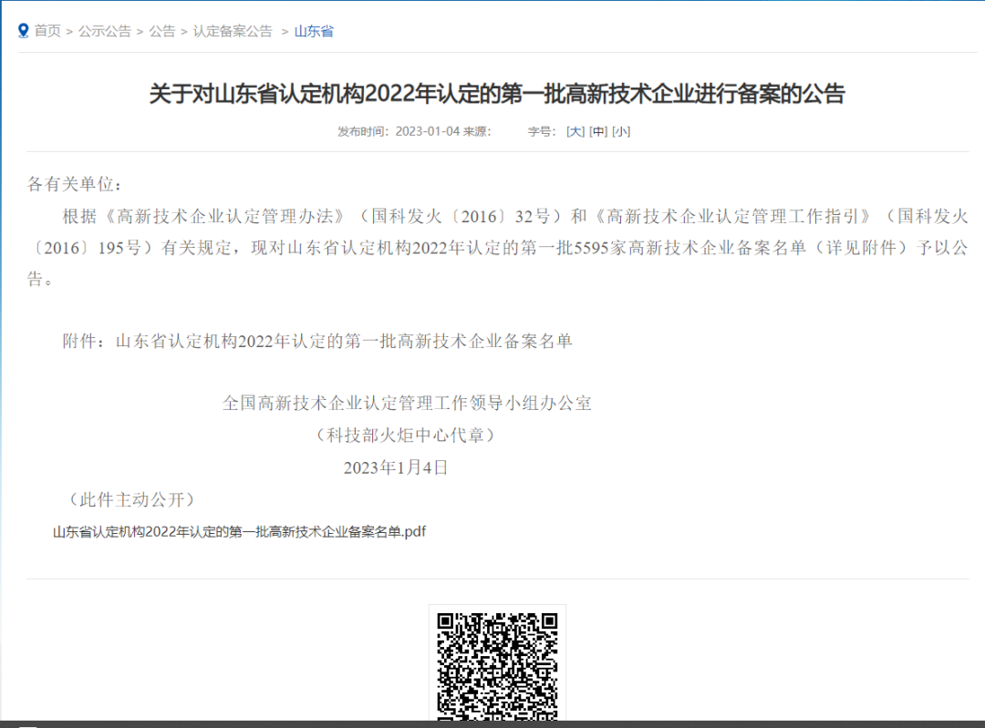Set font size to medium [中]
The width and height of the screenshot is (985, 728).
pyautogui.click(x=598, y=131)
